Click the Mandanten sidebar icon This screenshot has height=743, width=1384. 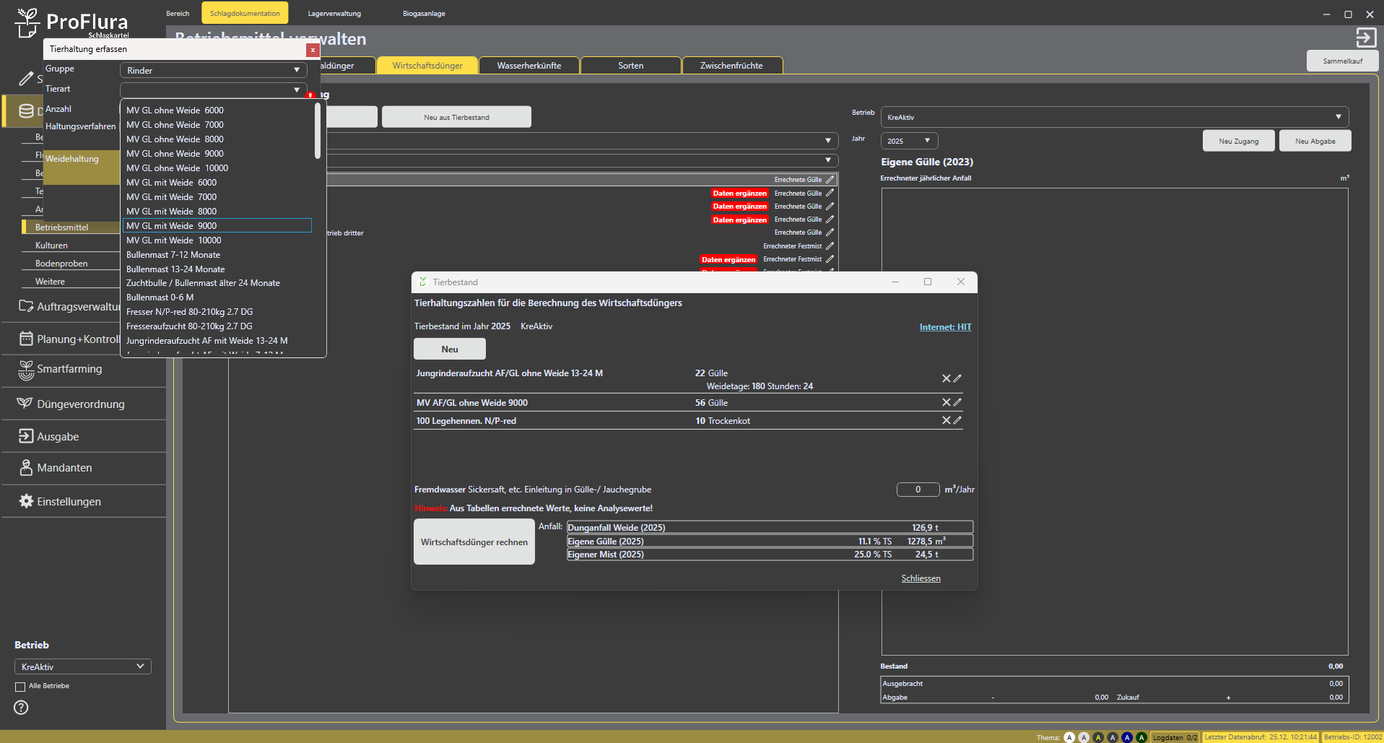pyautogui.click(x=26, y=468)
